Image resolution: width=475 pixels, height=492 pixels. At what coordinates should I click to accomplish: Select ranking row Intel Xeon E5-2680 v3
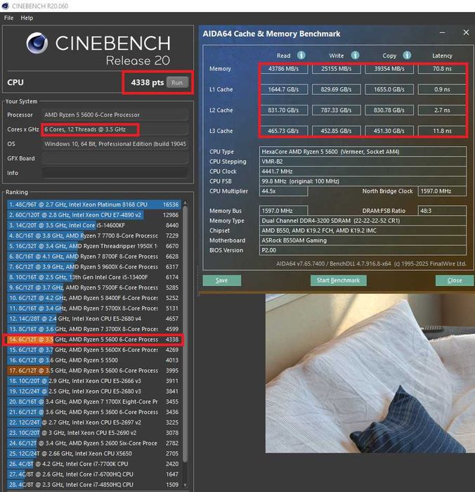93,391
